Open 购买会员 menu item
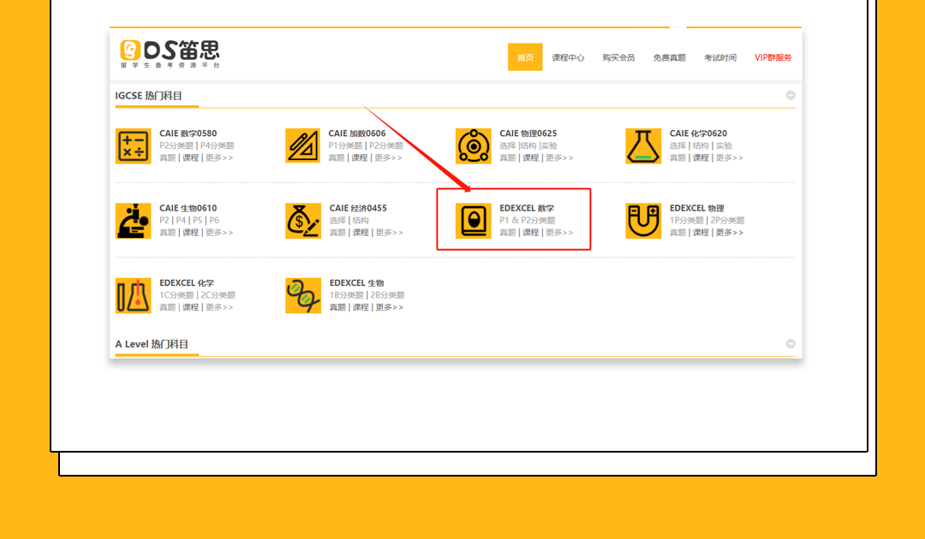The image size is (925, 539). click(618, 57)
